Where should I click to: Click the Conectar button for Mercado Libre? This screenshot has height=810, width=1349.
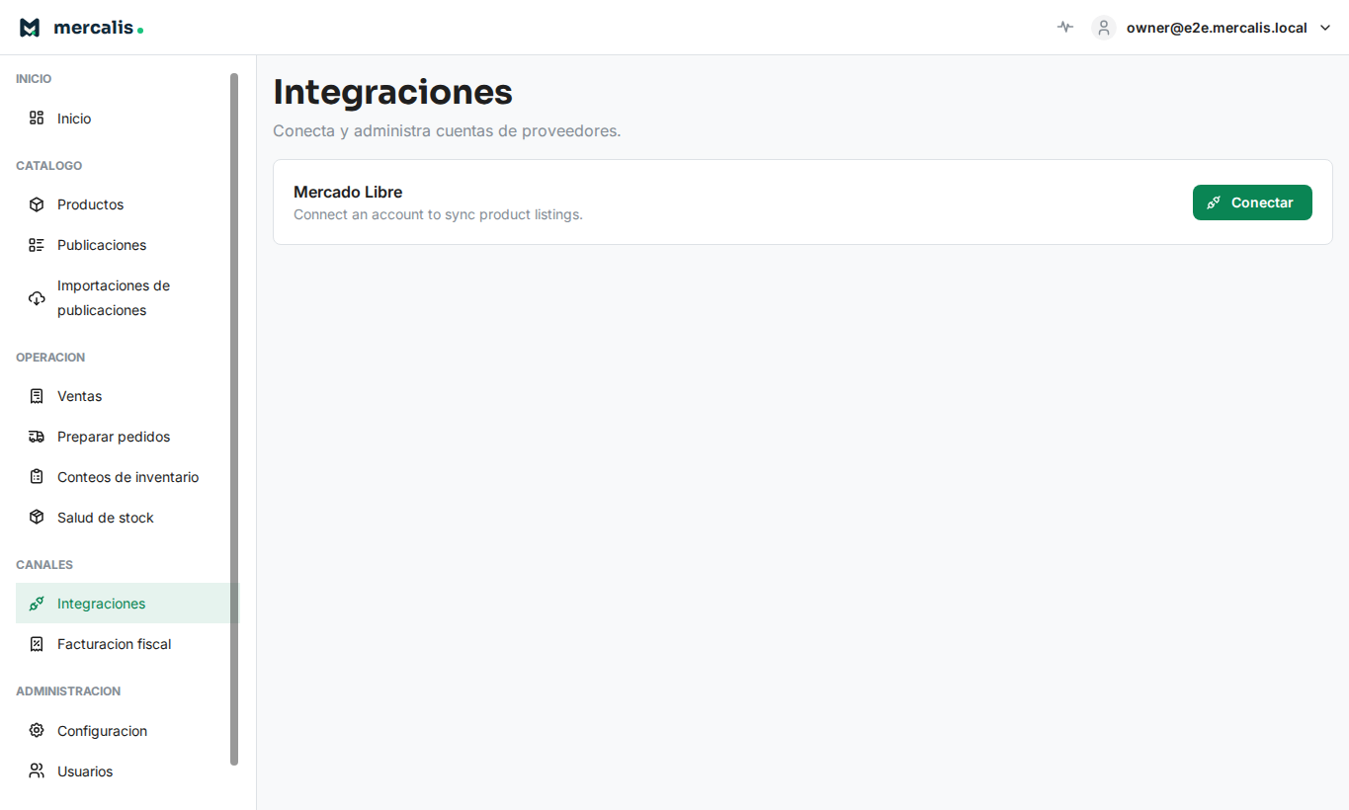1252,202
